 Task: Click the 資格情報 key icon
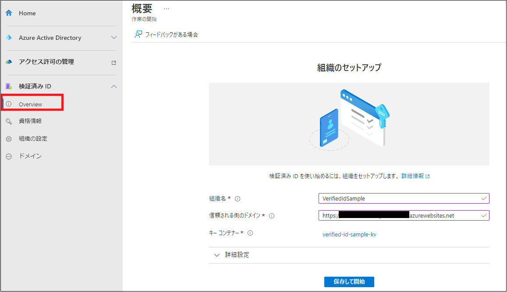click(x=9, y=121)
